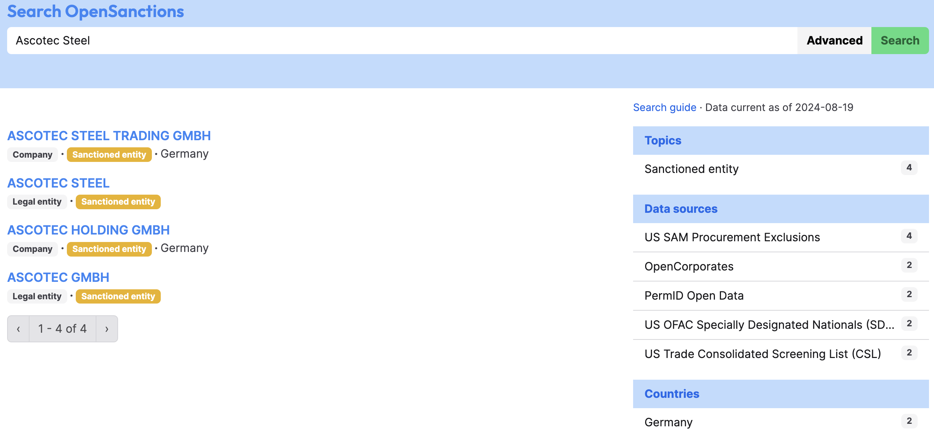Open the ASCOTEC GMBH result

58,277
